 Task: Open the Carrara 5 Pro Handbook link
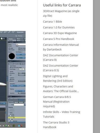[x=58, y=39]
